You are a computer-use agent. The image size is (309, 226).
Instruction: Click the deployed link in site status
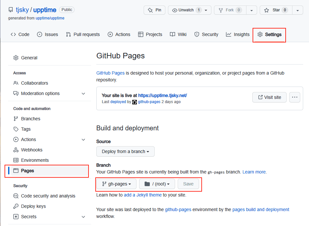click(118, 102)
